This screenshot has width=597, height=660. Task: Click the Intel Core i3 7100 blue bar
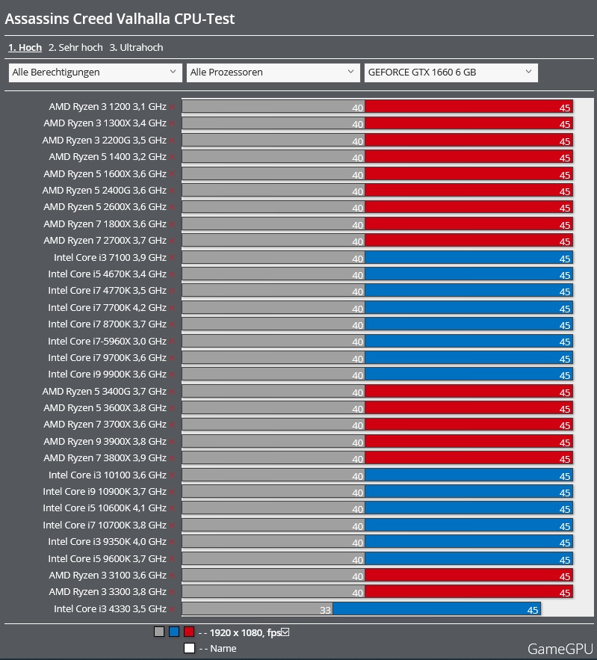pos(468,257)
